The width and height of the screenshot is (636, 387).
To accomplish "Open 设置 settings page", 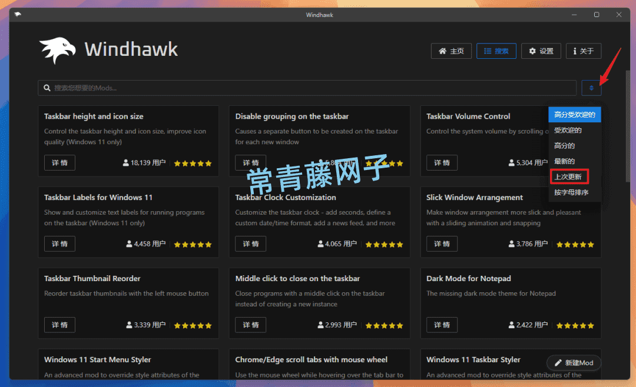I will [541, 51].
